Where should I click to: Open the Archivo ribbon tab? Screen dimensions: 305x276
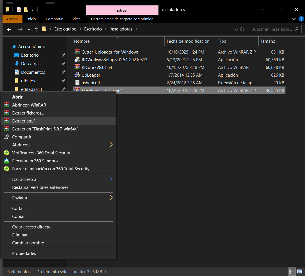tap(12, 19)
